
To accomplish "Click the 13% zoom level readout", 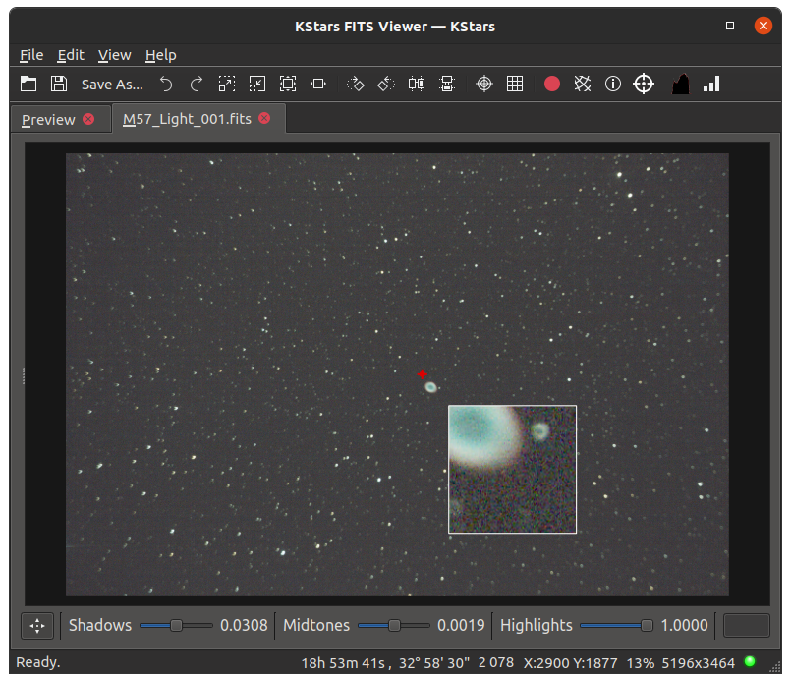I will (x=640, y=663).
